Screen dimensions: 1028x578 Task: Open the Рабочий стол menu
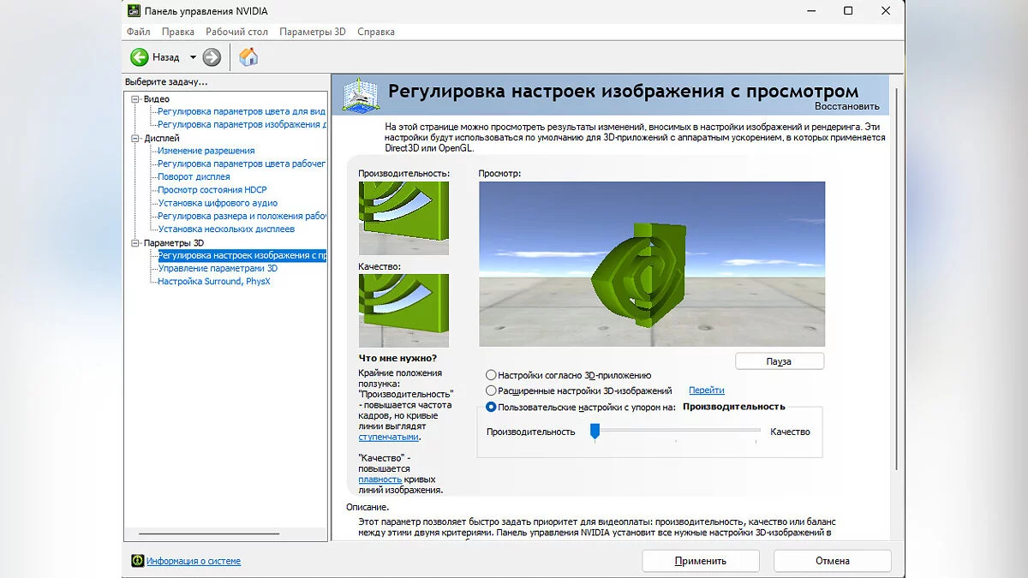[236, 32]
